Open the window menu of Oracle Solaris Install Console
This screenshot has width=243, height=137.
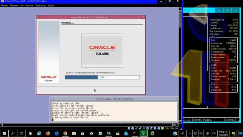click(52, 99)
